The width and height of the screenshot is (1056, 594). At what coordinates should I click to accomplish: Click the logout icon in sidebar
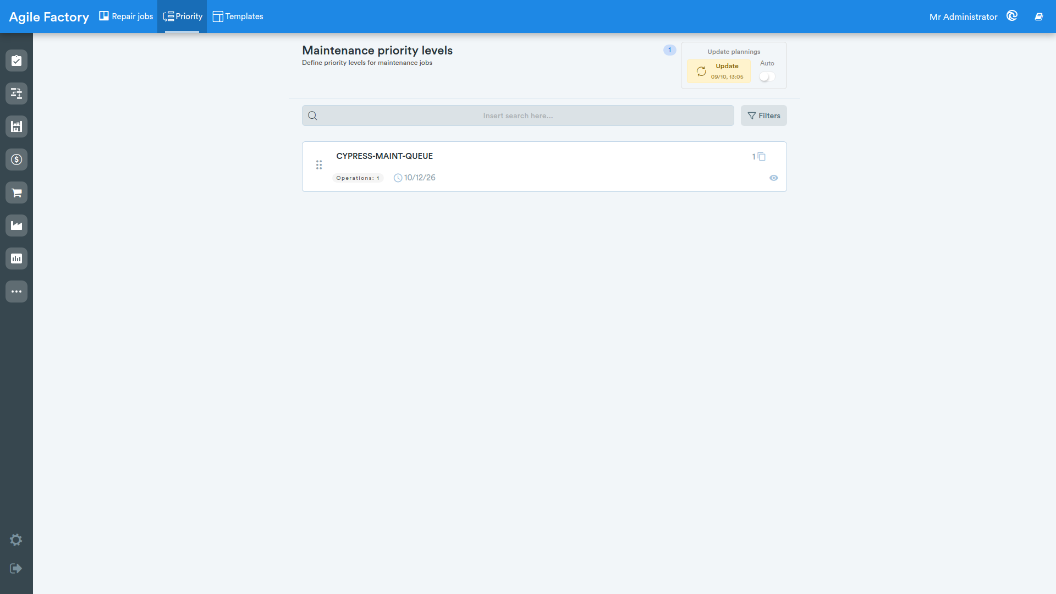tap(16, 568)
